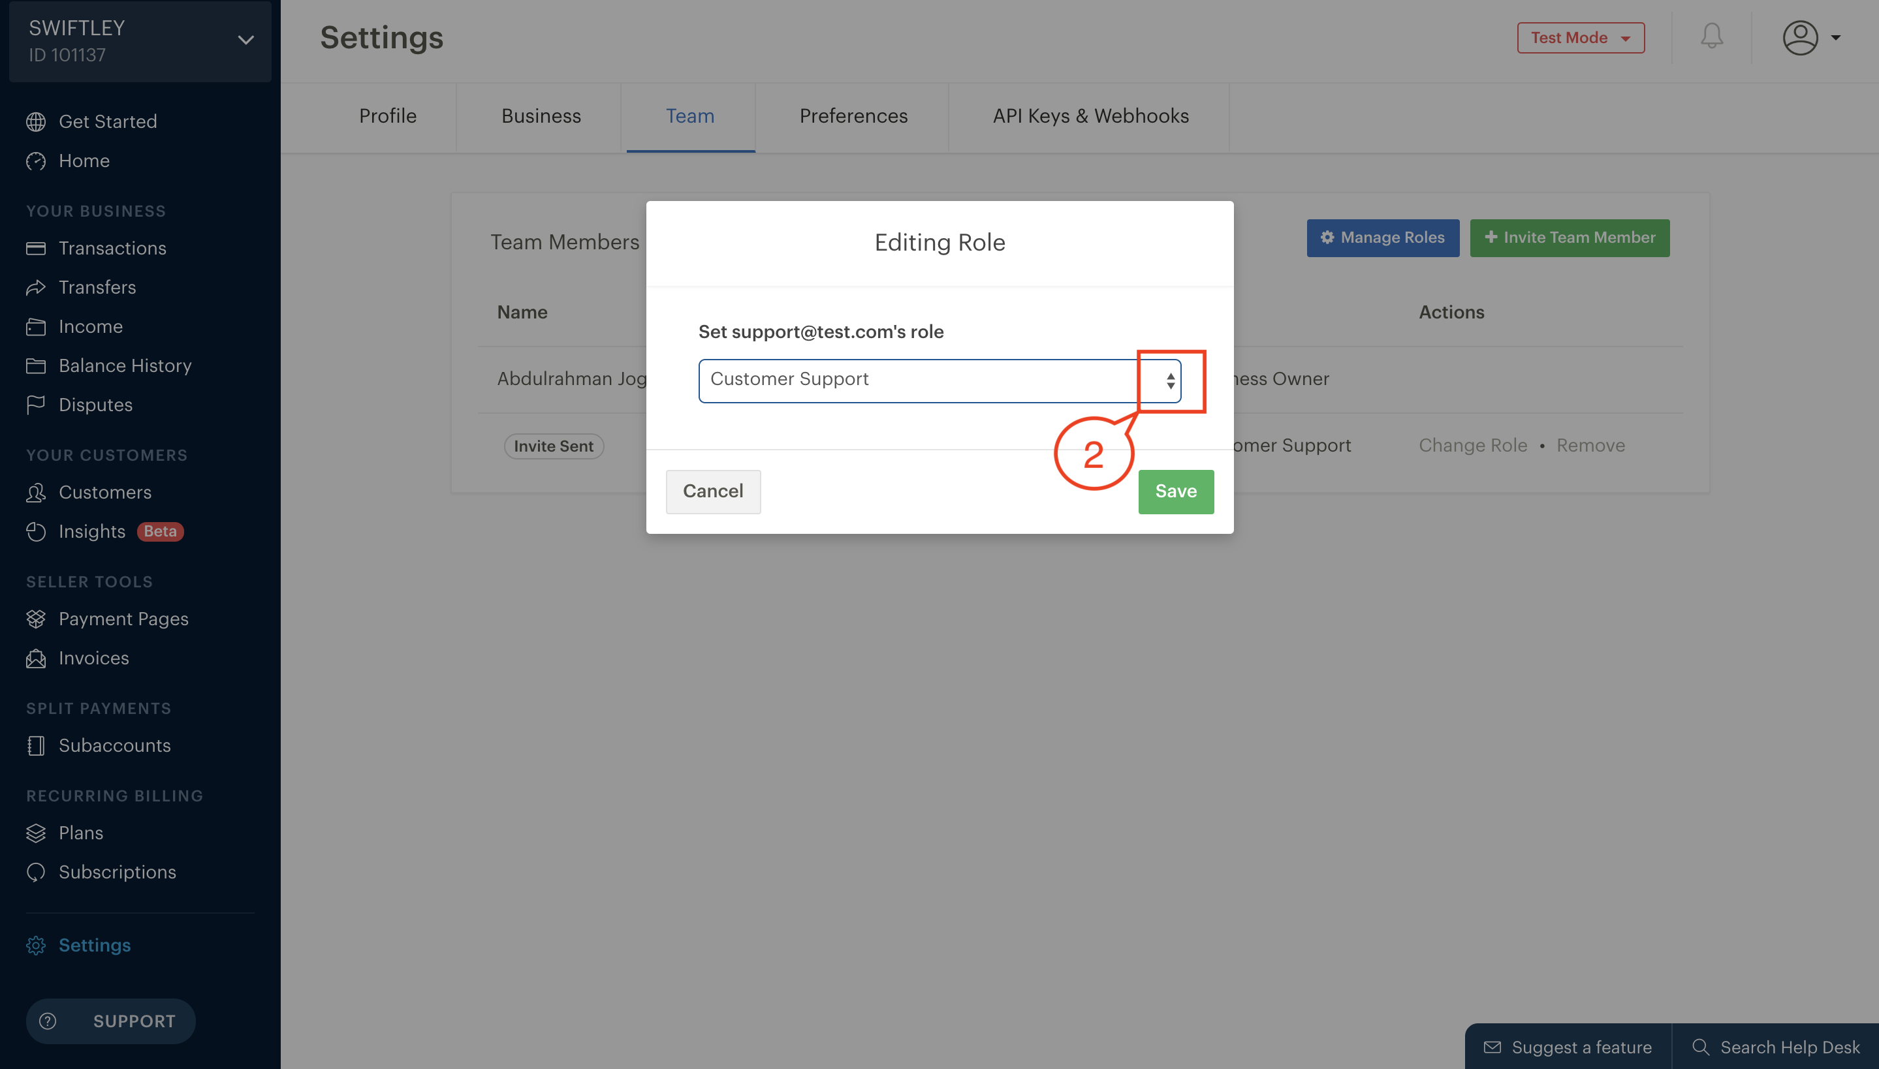Click the Invoices envelope icon
The image size is (1879, 1069).
tap(35, 658)
